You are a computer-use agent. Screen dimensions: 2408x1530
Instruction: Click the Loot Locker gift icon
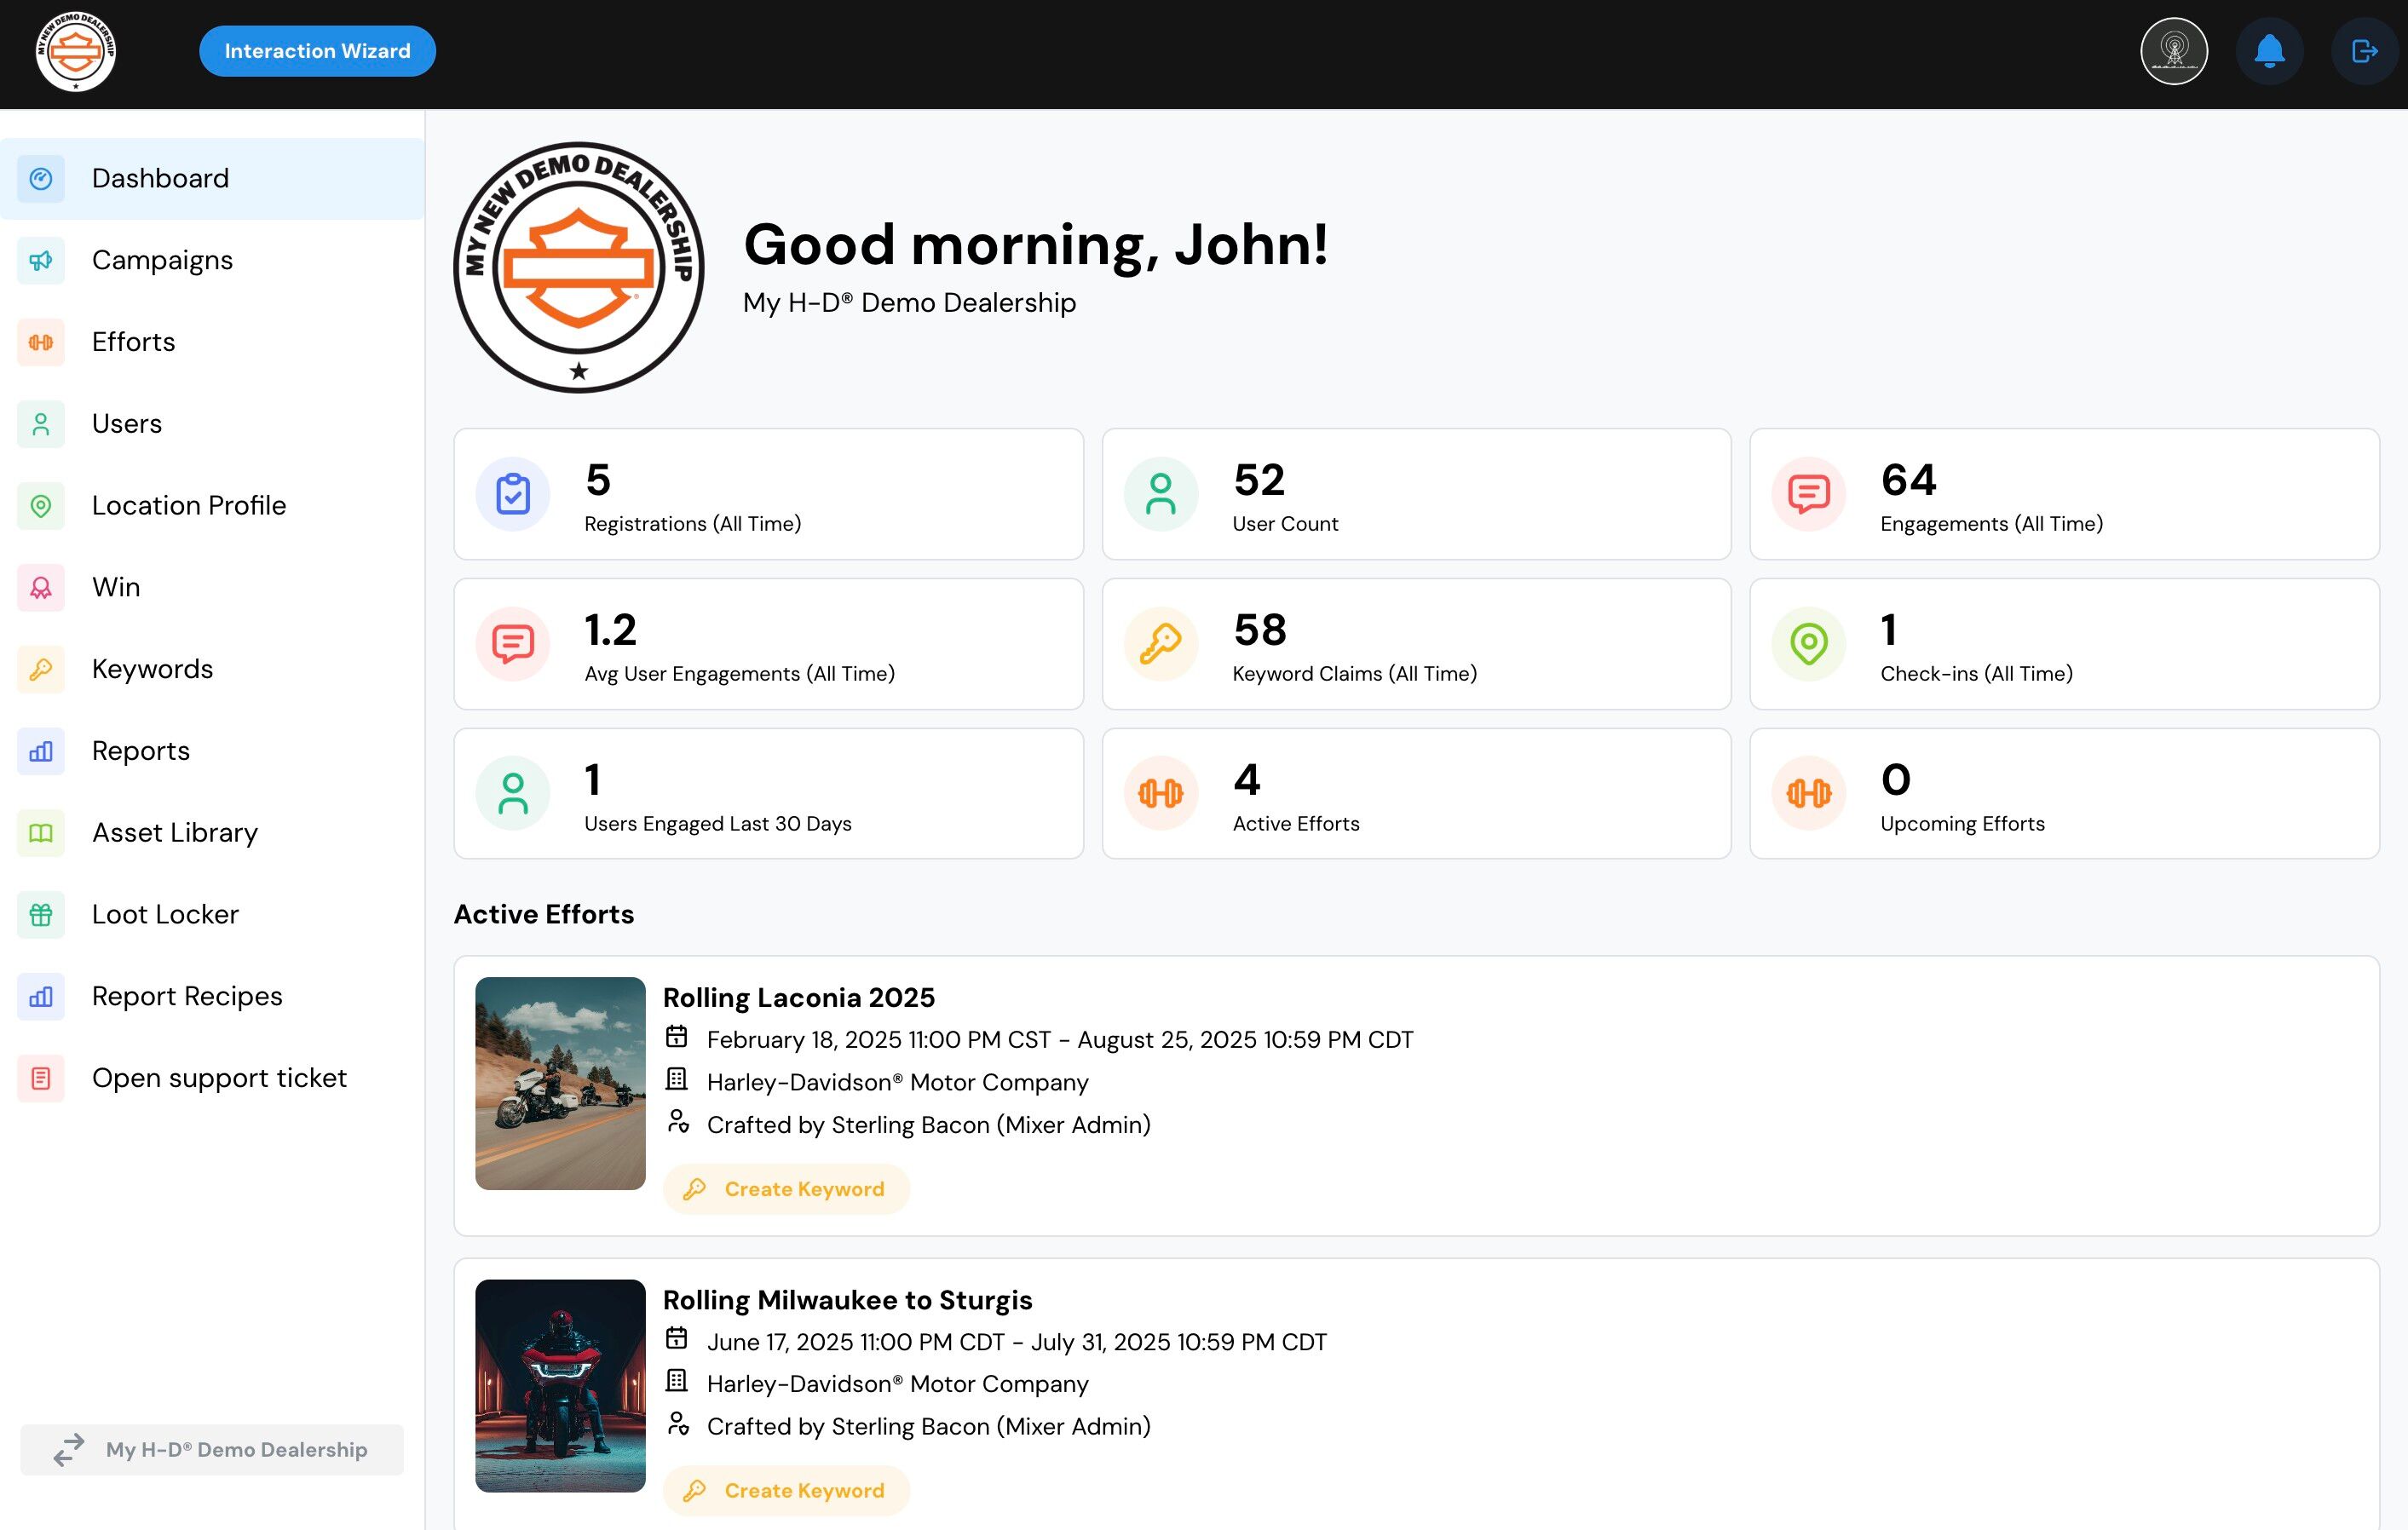click(x=41, y=915)
